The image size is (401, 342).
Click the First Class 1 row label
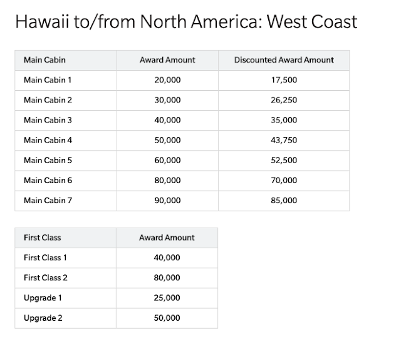[x=45, y=258]
